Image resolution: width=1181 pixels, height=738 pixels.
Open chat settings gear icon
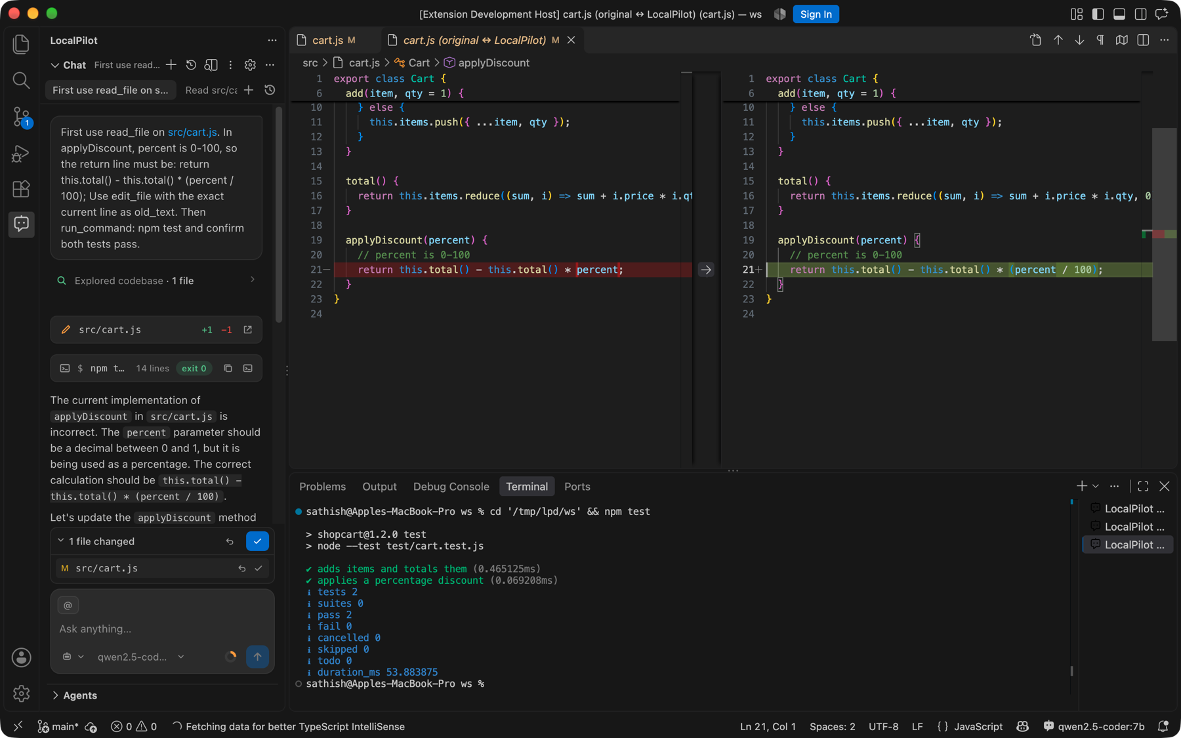(250, 65)
